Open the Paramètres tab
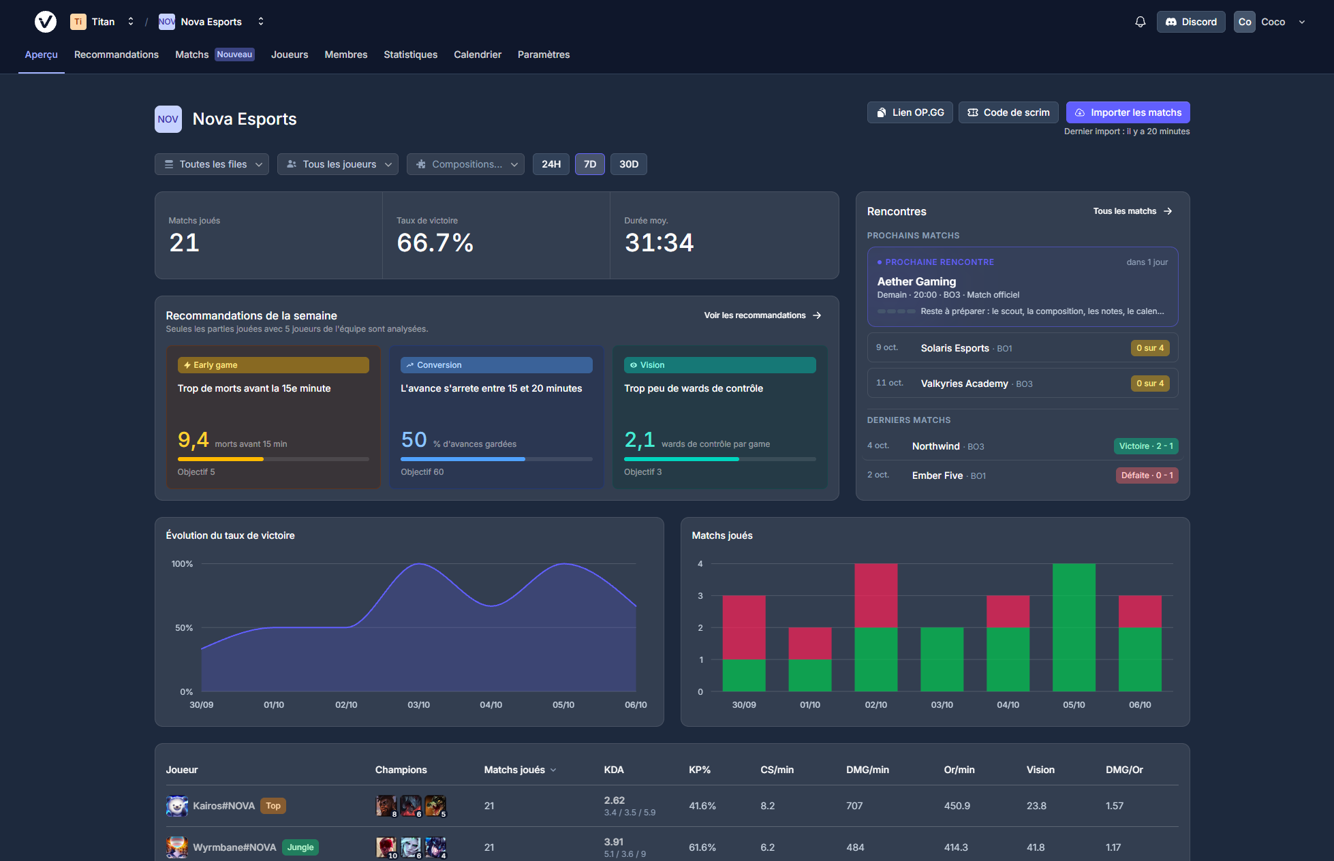The image size is (1334, 861). (x=544, y=54)
